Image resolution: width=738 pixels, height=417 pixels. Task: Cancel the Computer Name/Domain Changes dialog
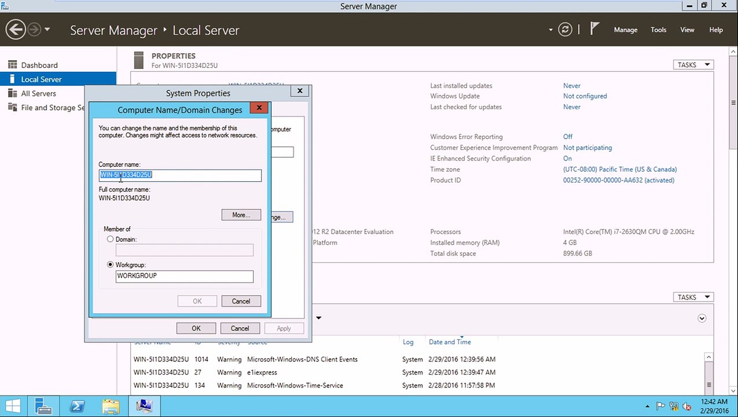(241, 301)
